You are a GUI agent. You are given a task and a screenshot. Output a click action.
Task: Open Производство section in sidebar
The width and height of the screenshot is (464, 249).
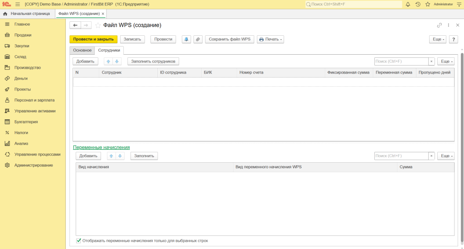click(x=33, y=68)
